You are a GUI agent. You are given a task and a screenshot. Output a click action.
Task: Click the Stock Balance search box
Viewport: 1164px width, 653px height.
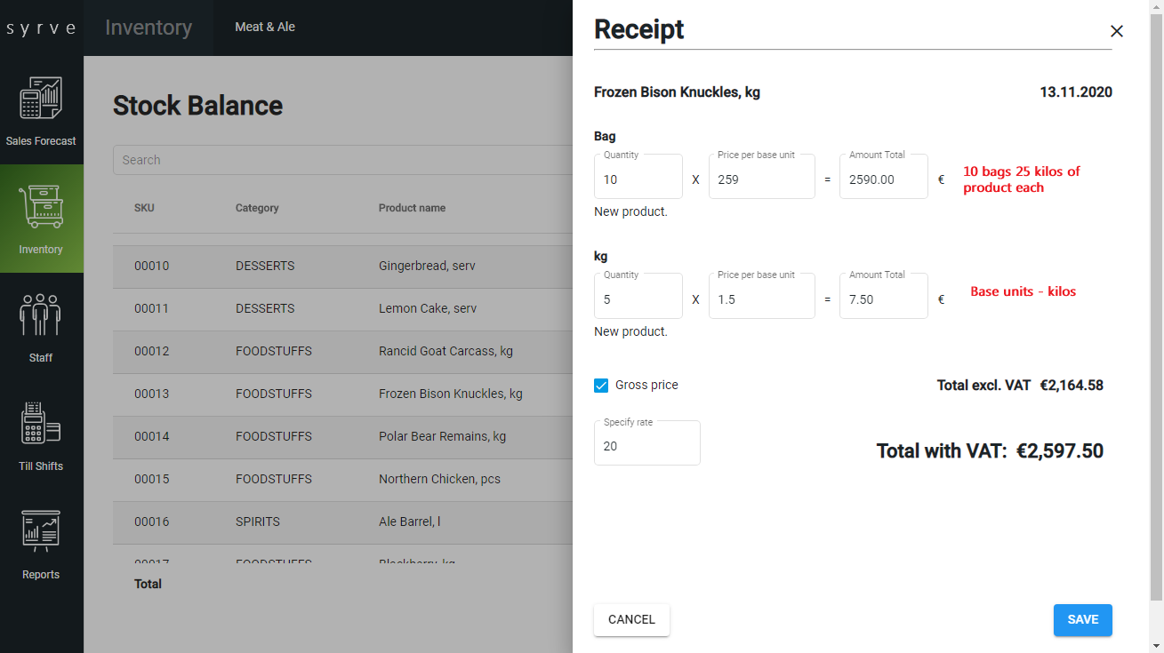click(342, 160)
